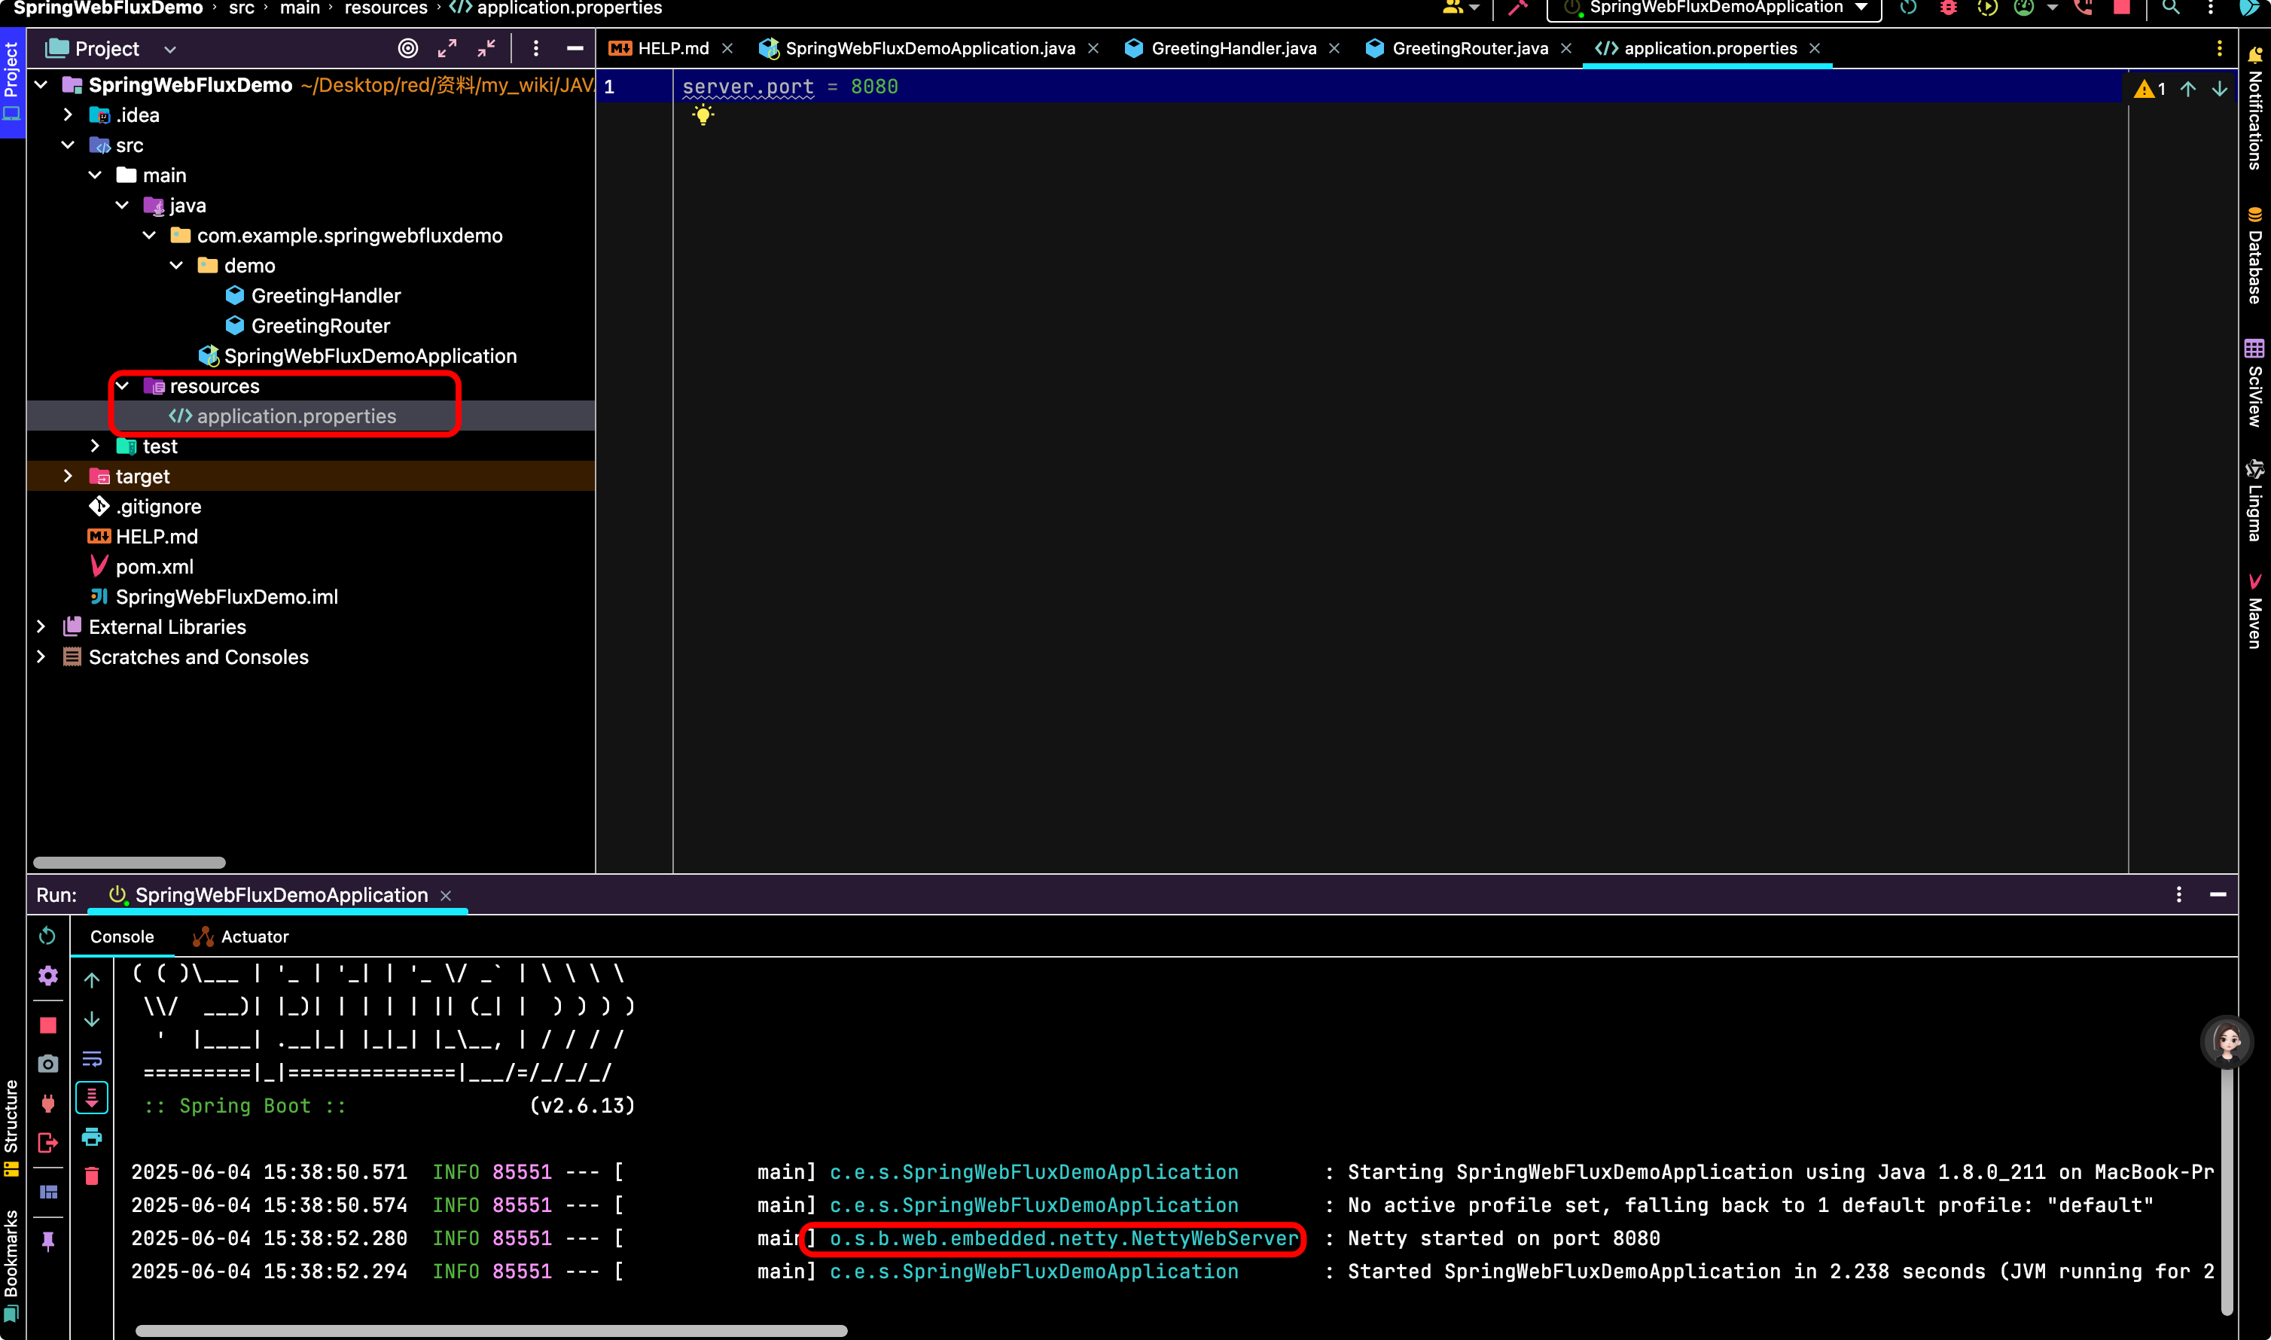Viewport: 2271px width, 1340px height.
Task: Open the SpringWebFluxDemoApplication run configuration dropdown
Action: [x=1714, y=8]
